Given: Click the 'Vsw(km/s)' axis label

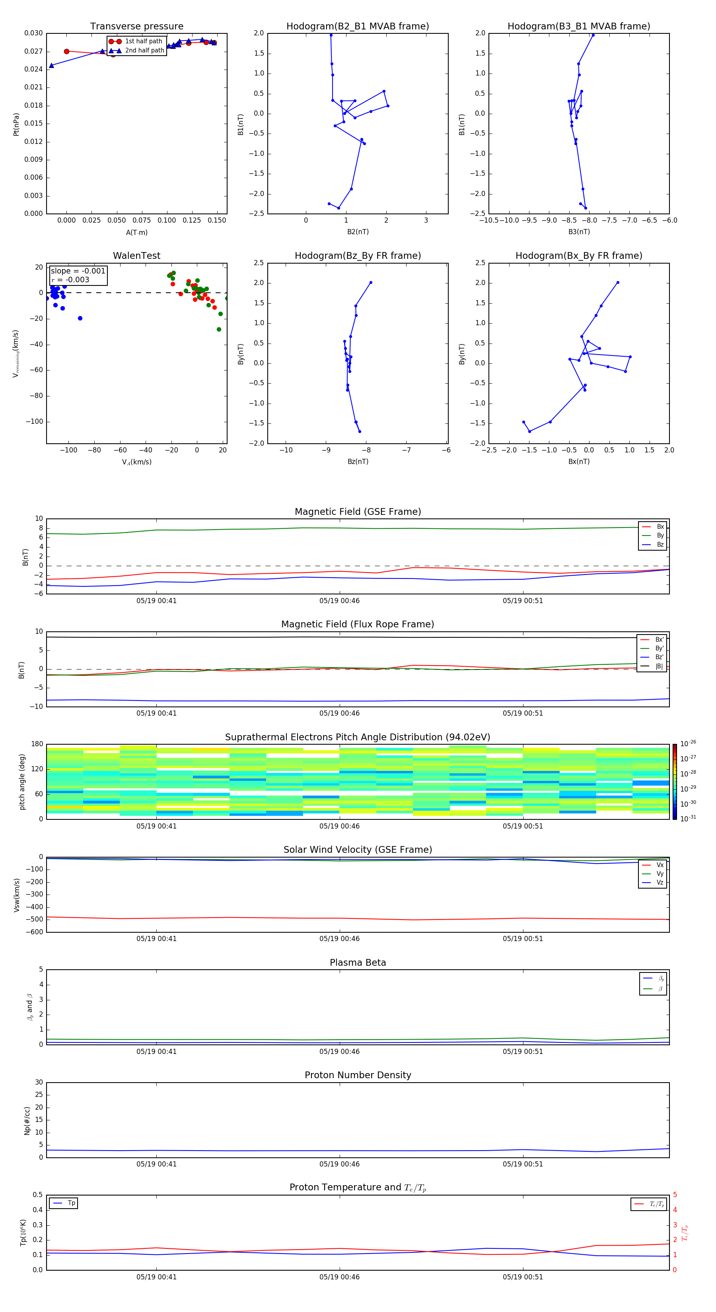Looking at the screenshot, I should [x=16, y=895].
